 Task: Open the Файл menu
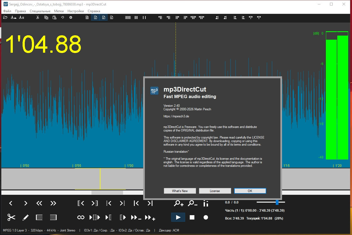[7, 11]
